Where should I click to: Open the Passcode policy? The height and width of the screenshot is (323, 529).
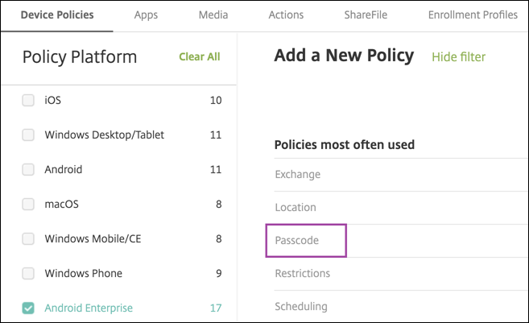click(298, 241)
